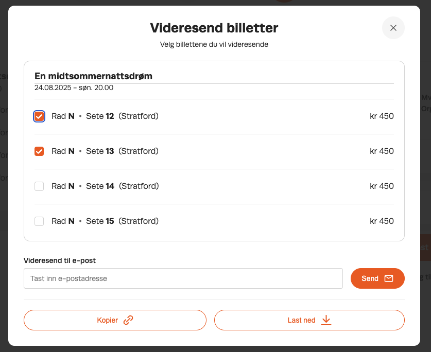
Task: Check the Sete 15 ticket checkbox
Action: click(x=39, y=221)
